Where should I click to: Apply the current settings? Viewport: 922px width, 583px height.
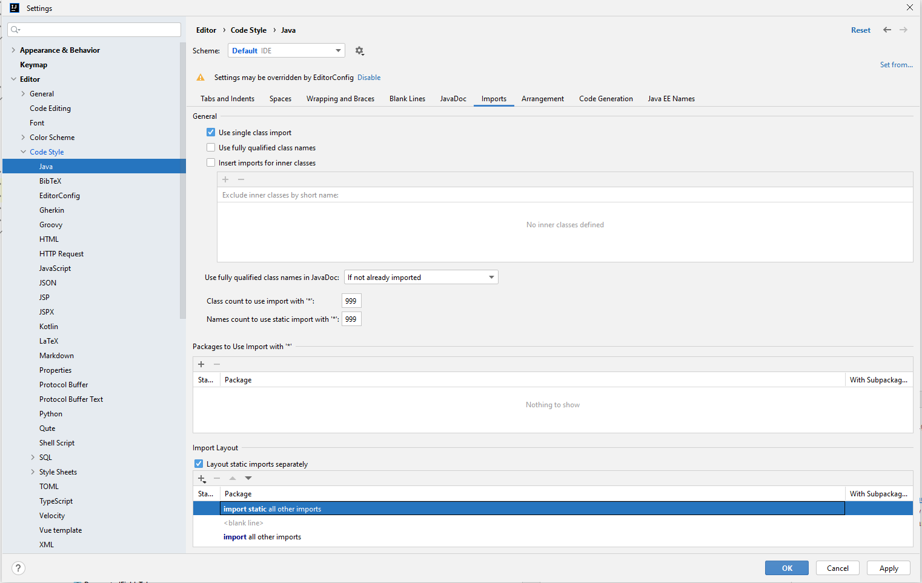[x=888, y=568]
